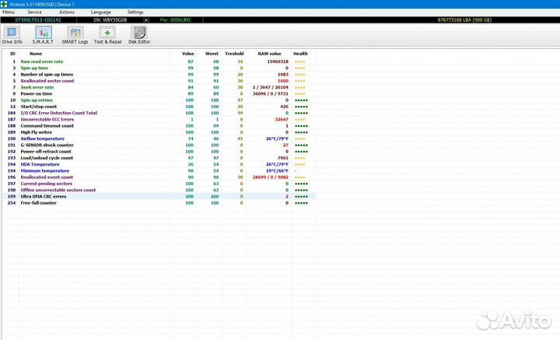Open the Settings menu
560x340 pixels.
135,12
